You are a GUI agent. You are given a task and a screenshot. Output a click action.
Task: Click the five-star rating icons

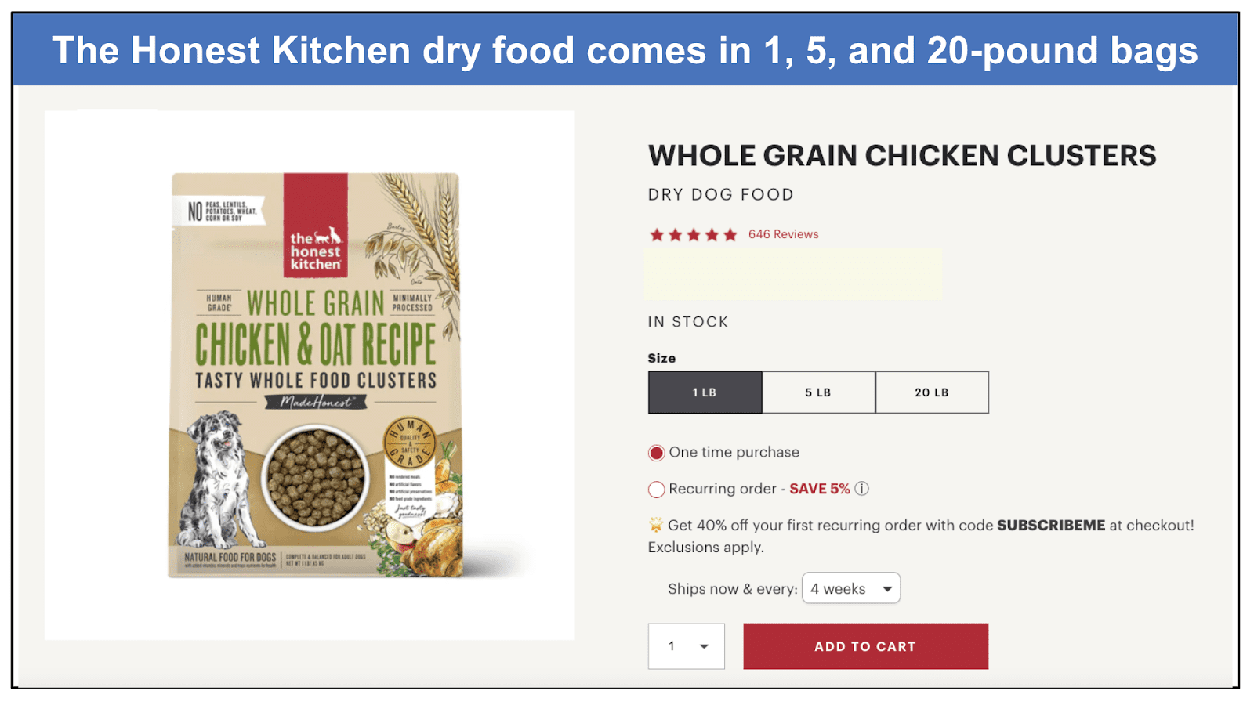693,234
